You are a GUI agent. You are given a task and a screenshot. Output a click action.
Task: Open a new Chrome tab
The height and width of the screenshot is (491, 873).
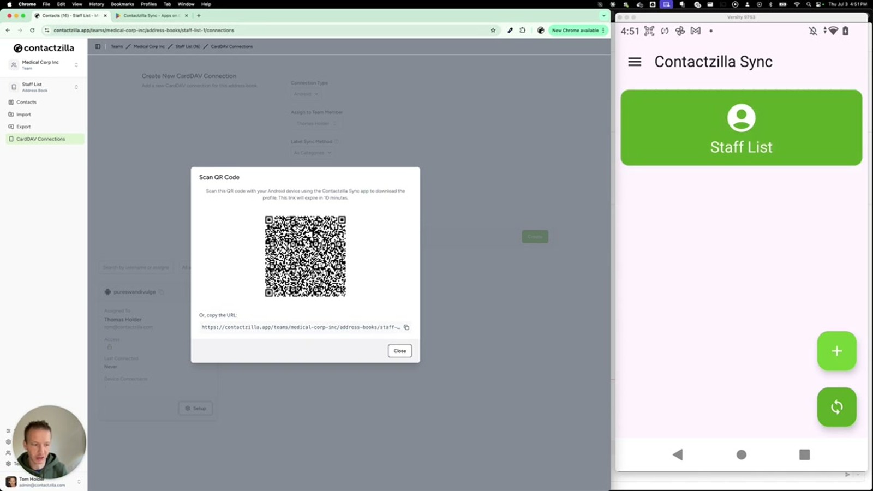(199, 16)
